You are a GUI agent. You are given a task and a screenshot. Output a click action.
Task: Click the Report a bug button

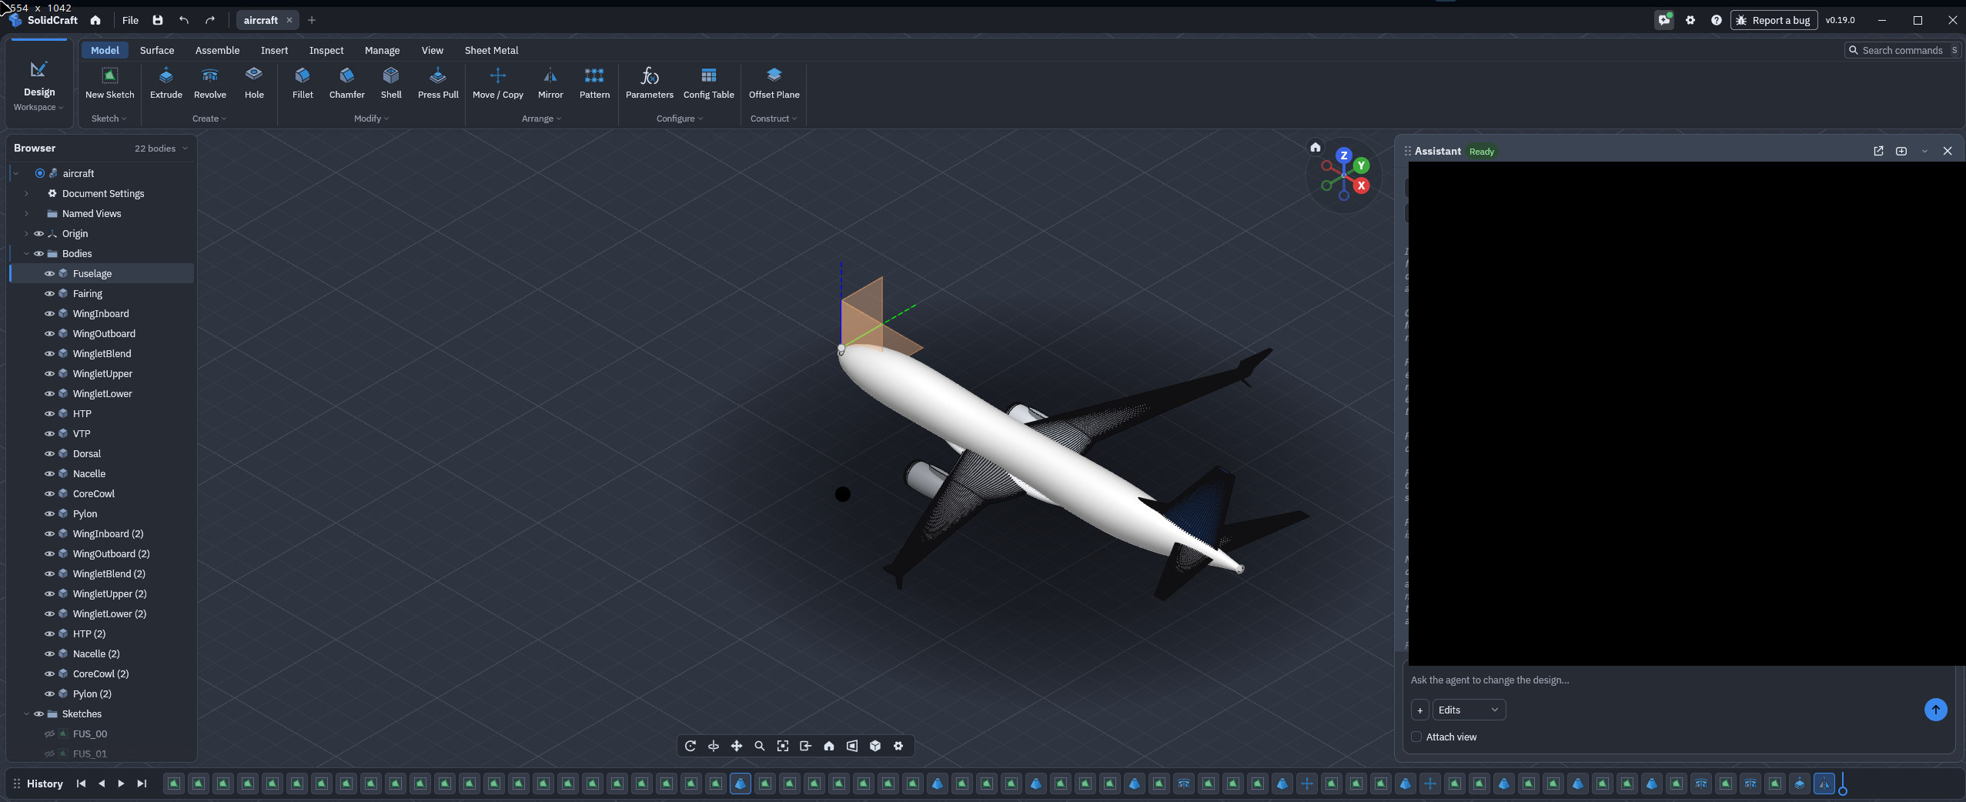[1774, 20]
